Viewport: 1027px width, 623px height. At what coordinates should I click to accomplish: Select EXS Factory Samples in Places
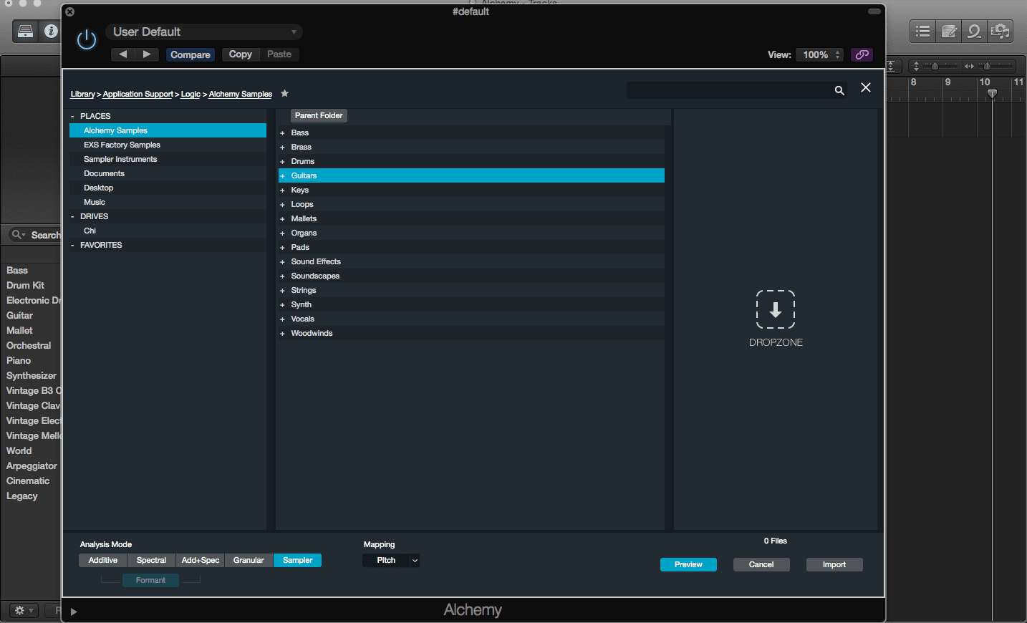[168, 145]
